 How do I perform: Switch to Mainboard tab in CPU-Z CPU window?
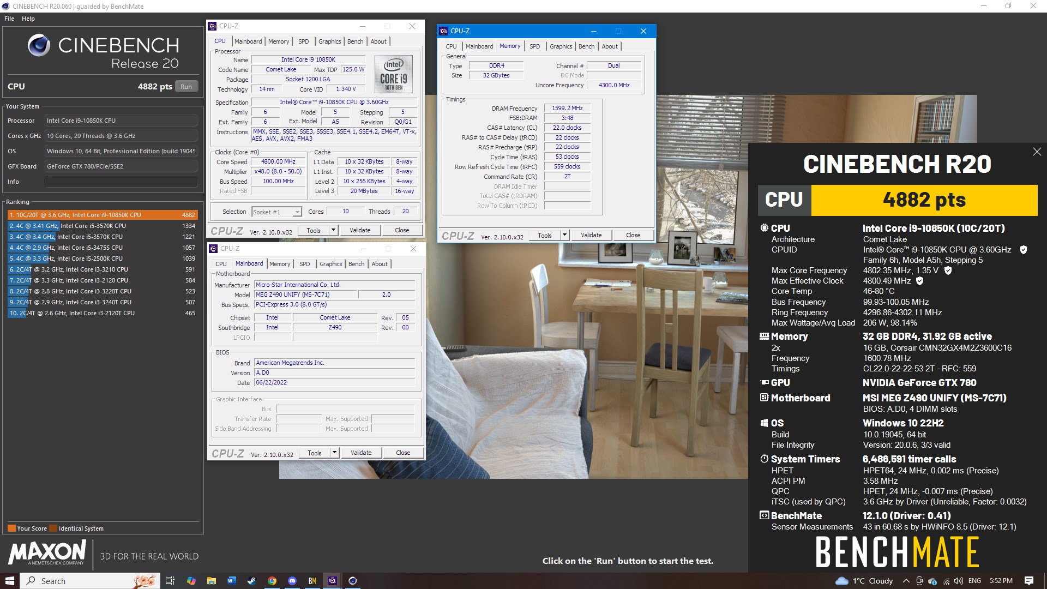point(248,41)
